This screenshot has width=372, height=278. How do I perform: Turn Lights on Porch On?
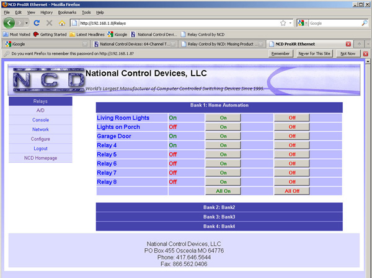point(223,127)
